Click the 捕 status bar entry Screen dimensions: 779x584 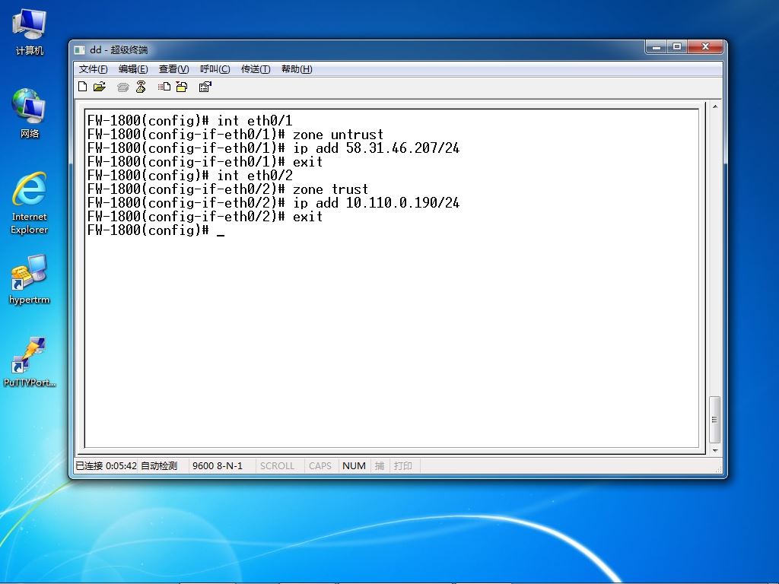tap(380, 466)
